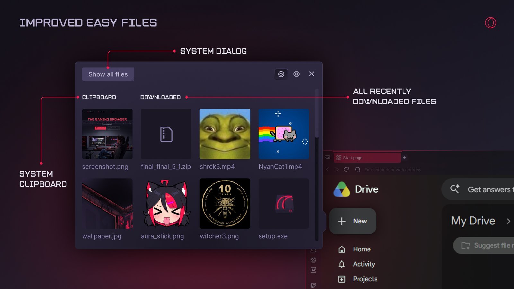Click the striped box sidebar icon
The height and width of the screenshot is (289, 514).
[314, 260]
